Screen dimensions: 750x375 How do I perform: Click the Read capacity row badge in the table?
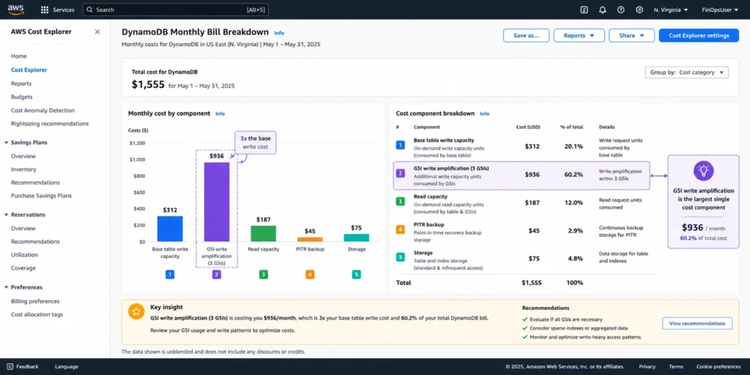[x=401, y=201]
